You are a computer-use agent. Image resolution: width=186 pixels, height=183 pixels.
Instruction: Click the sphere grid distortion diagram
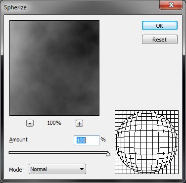click(146, 142)
